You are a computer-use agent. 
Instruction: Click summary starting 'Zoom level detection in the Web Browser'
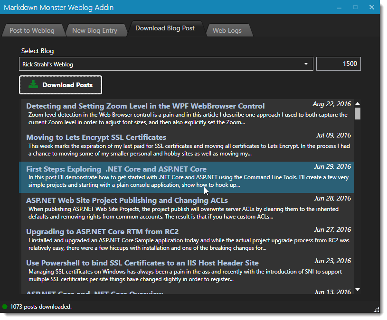tap(188, 119)
